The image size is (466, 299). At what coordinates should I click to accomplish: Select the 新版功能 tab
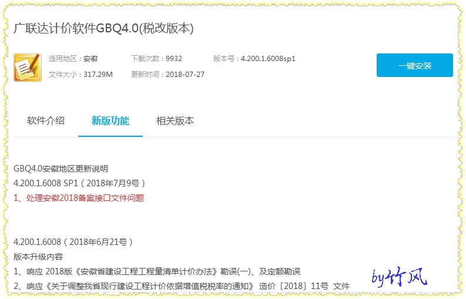click(110, 120)
